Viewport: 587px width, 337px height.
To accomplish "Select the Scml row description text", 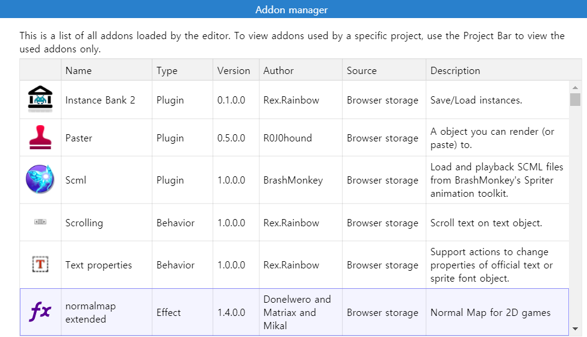I will 497,180.
